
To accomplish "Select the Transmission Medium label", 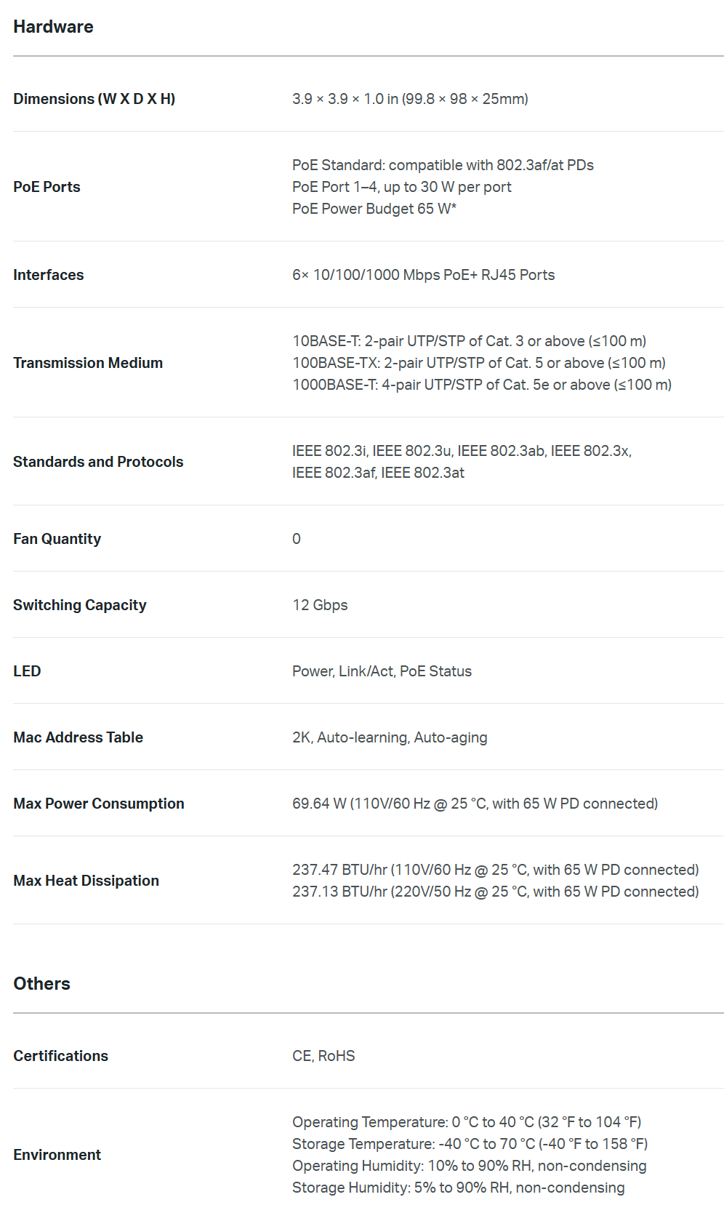I will click(88, 363).
